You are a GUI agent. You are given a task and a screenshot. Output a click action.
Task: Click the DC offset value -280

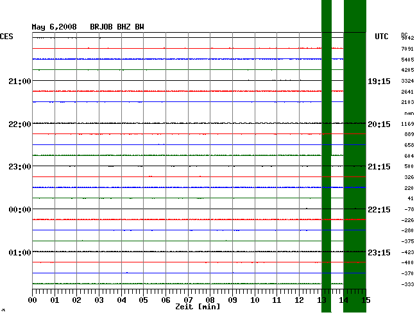(407, 230)
